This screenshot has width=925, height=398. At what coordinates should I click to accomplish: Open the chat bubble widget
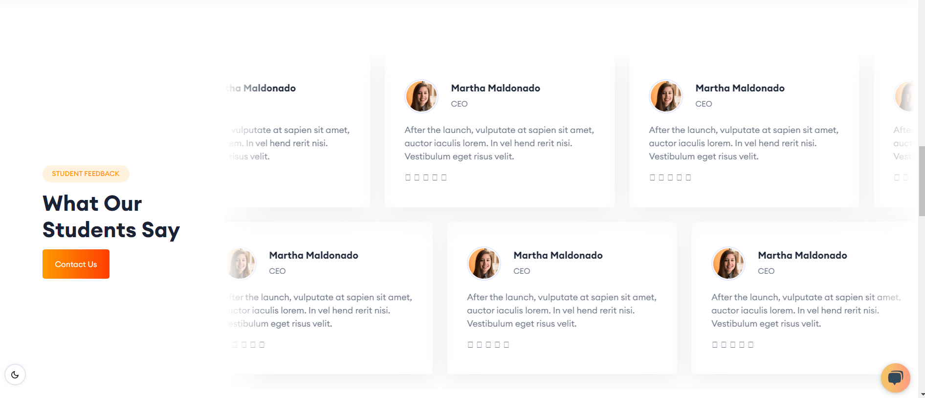[895, 377]
